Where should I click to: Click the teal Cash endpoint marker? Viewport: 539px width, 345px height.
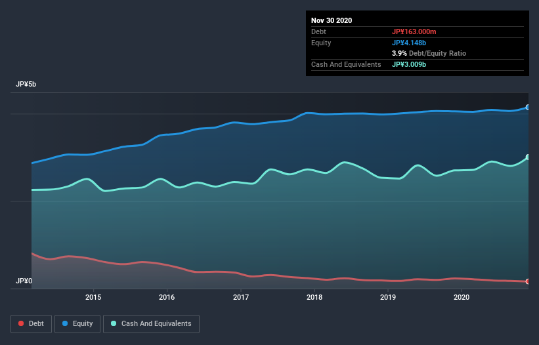(528, 157)
